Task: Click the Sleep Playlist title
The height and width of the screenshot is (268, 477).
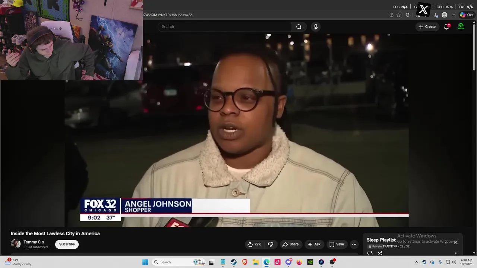Action: [381, 240]
